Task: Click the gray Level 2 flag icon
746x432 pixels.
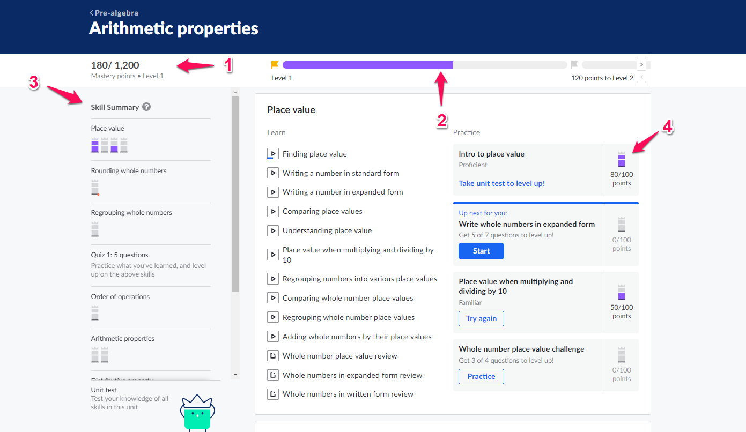Action: click(x=574, y=65)
